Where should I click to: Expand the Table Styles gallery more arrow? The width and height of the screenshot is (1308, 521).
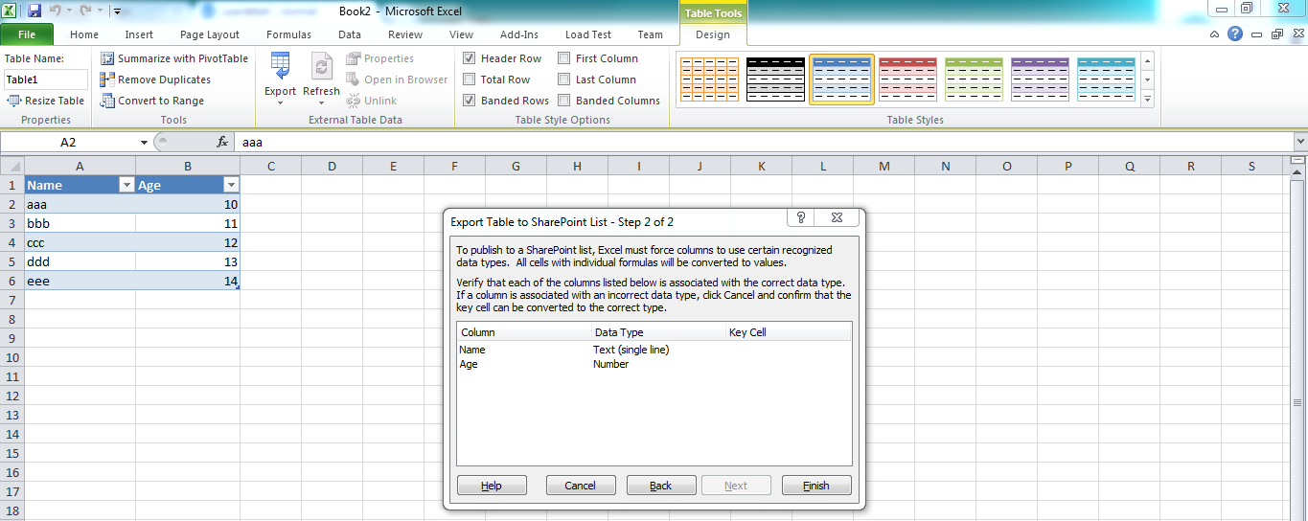tap(1148, 100)
